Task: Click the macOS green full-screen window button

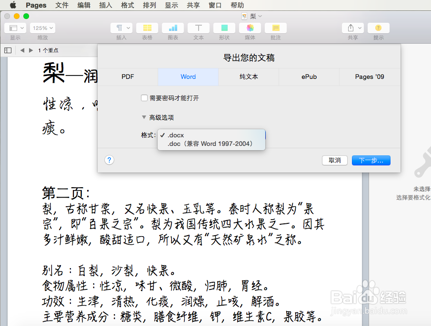Action: tap(26, 16)
